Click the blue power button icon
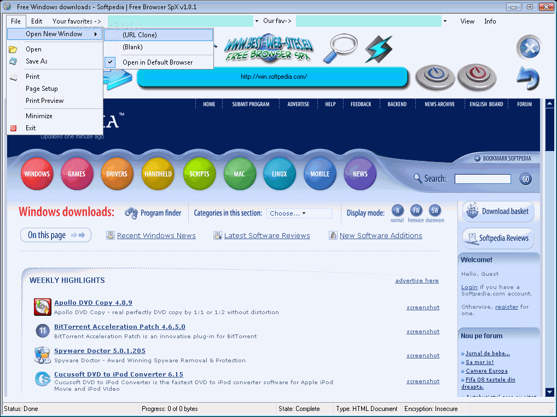 [435, 77]
